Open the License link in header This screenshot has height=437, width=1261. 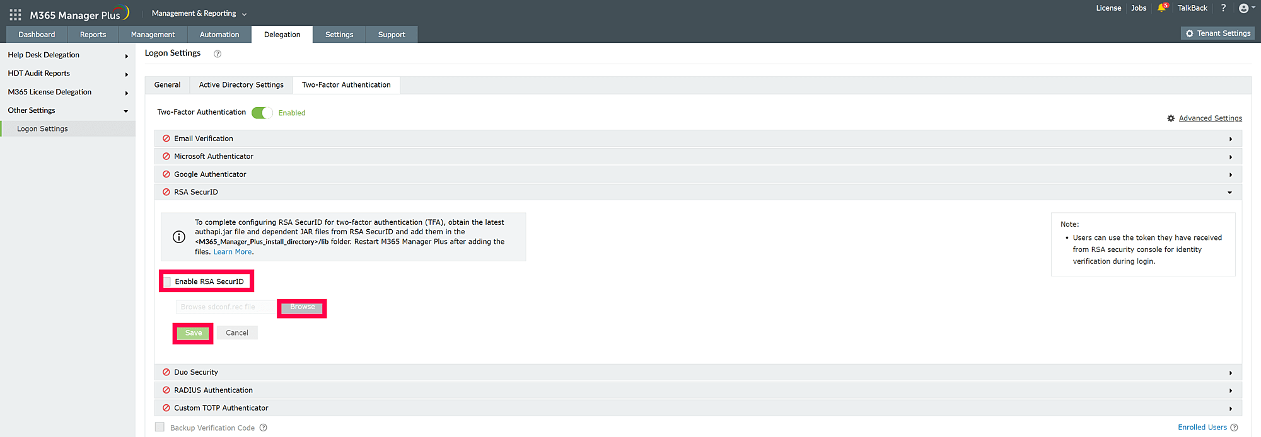point(1108,8)
